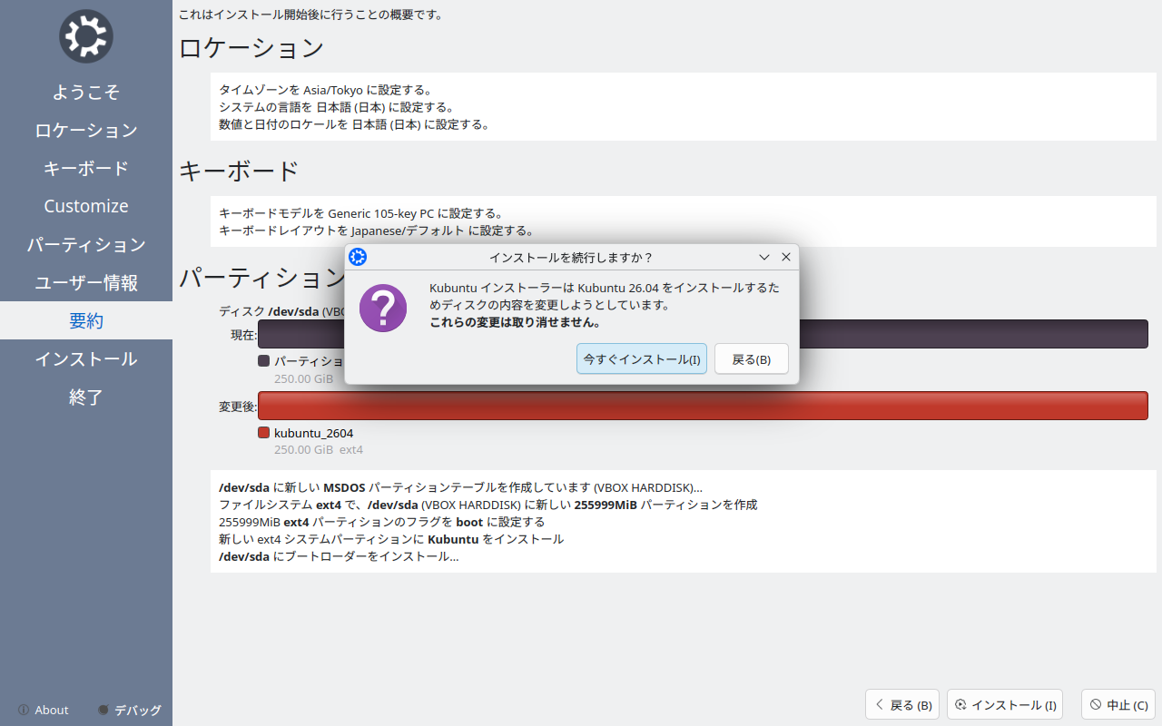Click the purple question mark icon in the dialog

tap(383, 308)
